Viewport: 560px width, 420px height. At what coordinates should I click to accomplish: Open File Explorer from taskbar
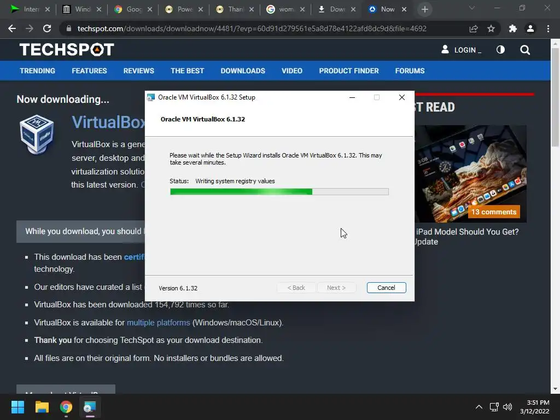coord(42,407)
